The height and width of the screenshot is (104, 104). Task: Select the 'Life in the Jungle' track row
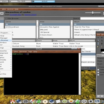(x=54, y=46)
